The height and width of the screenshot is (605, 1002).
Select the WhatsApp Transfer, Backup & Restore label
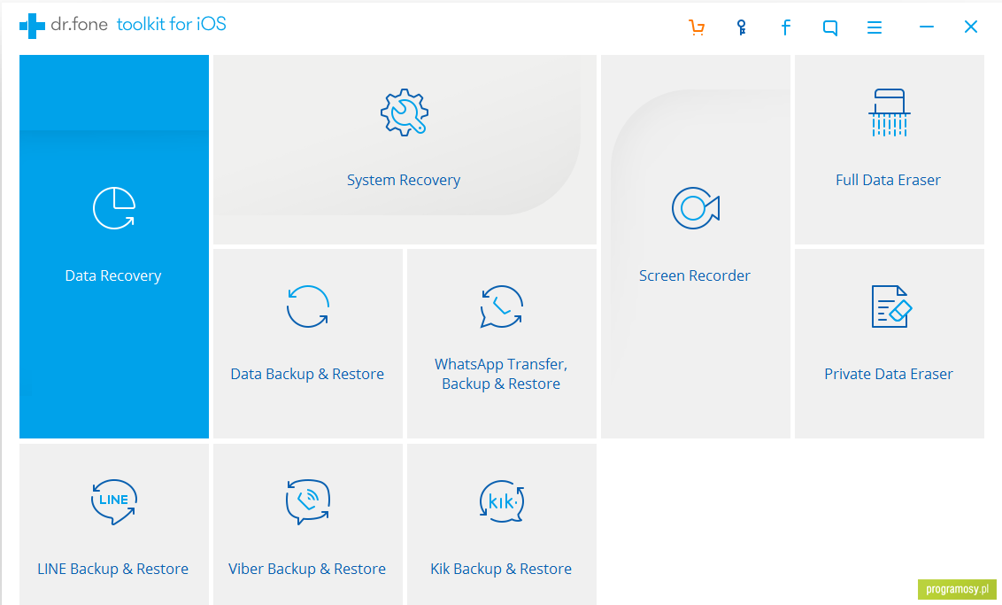point(501,374)
